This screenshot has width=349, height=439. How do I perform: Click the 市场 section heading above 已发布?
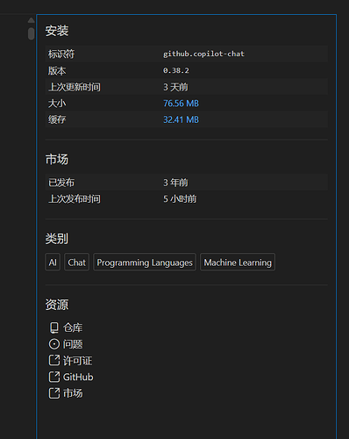pos(57,160)
